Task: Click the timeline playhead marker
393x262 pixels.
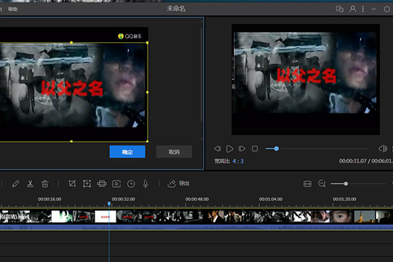Action: [109, 204]
